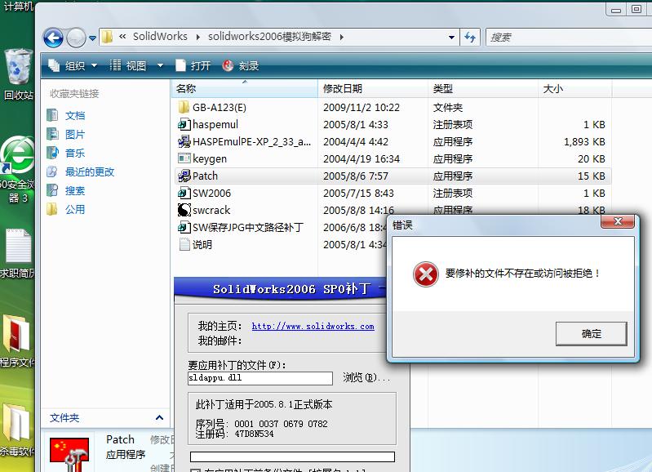The height and width of the screenshot is (472, 652).
Task: Select the solidworks2006模拟狗解密 breadcrumb segment
Action: (x=269, y=37)
